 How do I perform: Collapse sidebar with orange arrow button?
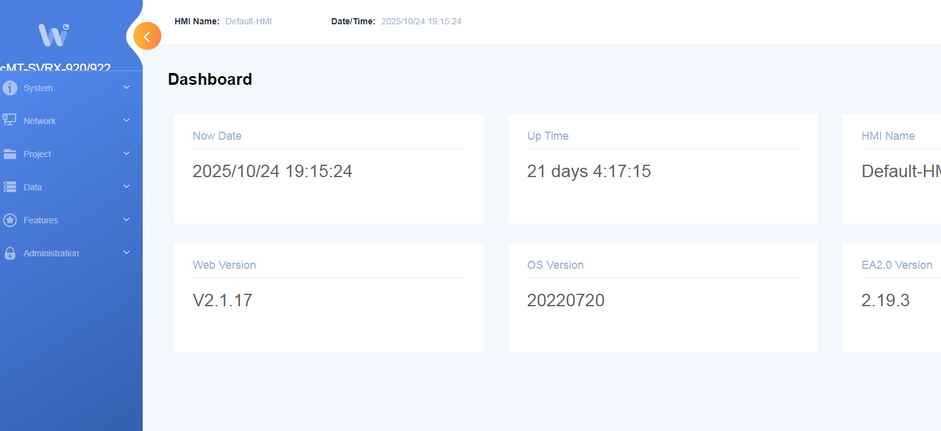click(x=147, y=36)
